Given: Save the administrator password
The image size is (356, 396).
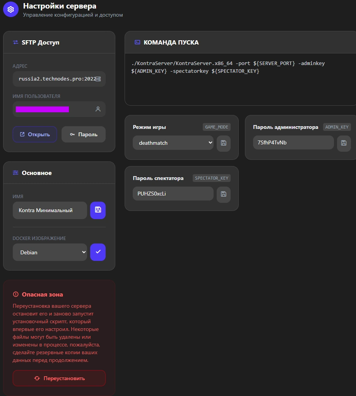Looking at the screenshot, I should (x=344, y=143).
